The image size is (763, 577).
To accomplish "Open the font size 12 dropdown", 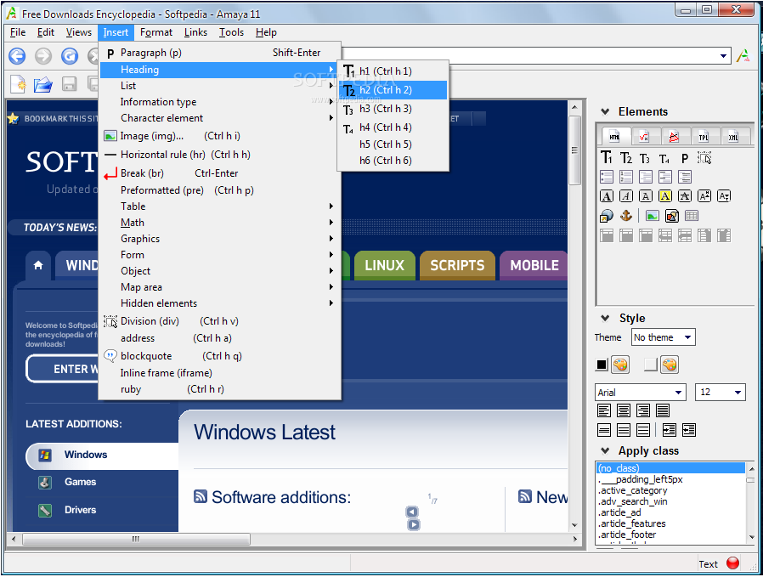I will pyautogui.click(x=721, y=392).
